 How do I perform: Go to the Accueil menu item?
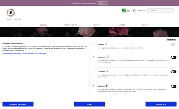(x=20, y=25)
